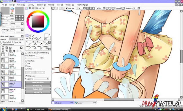Create a new normal layer
Image resolution: width=183 pixels, height=111 pixels.
point(3,47)
